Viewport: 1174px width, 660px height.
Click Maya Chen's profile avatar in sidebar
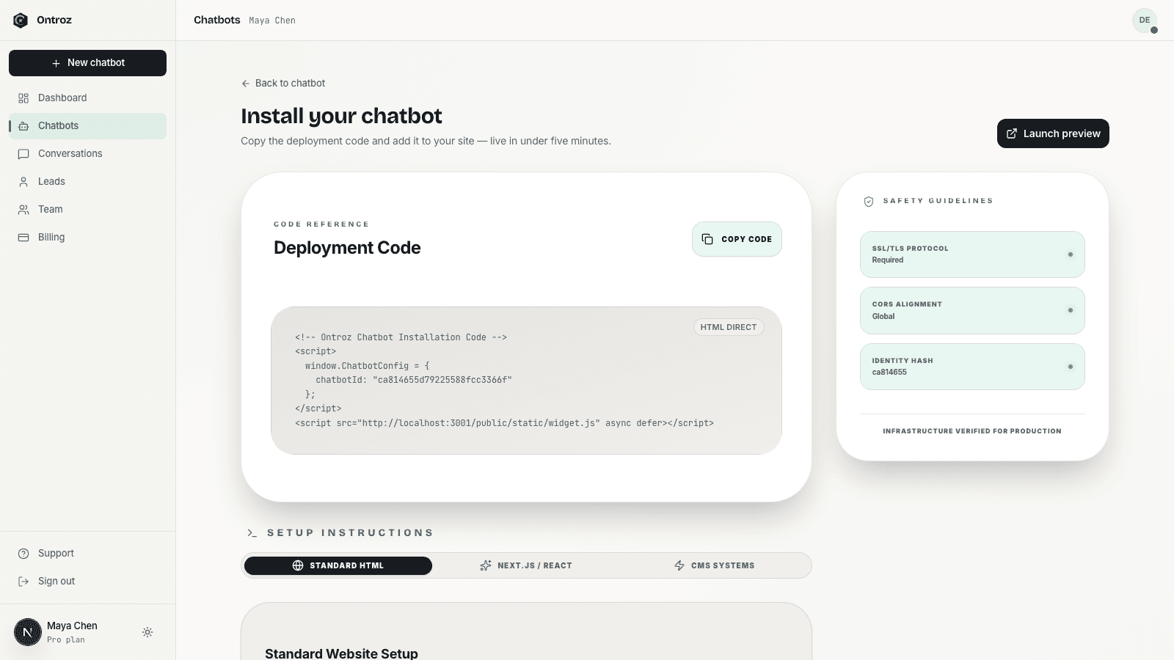tap(28, 632)
